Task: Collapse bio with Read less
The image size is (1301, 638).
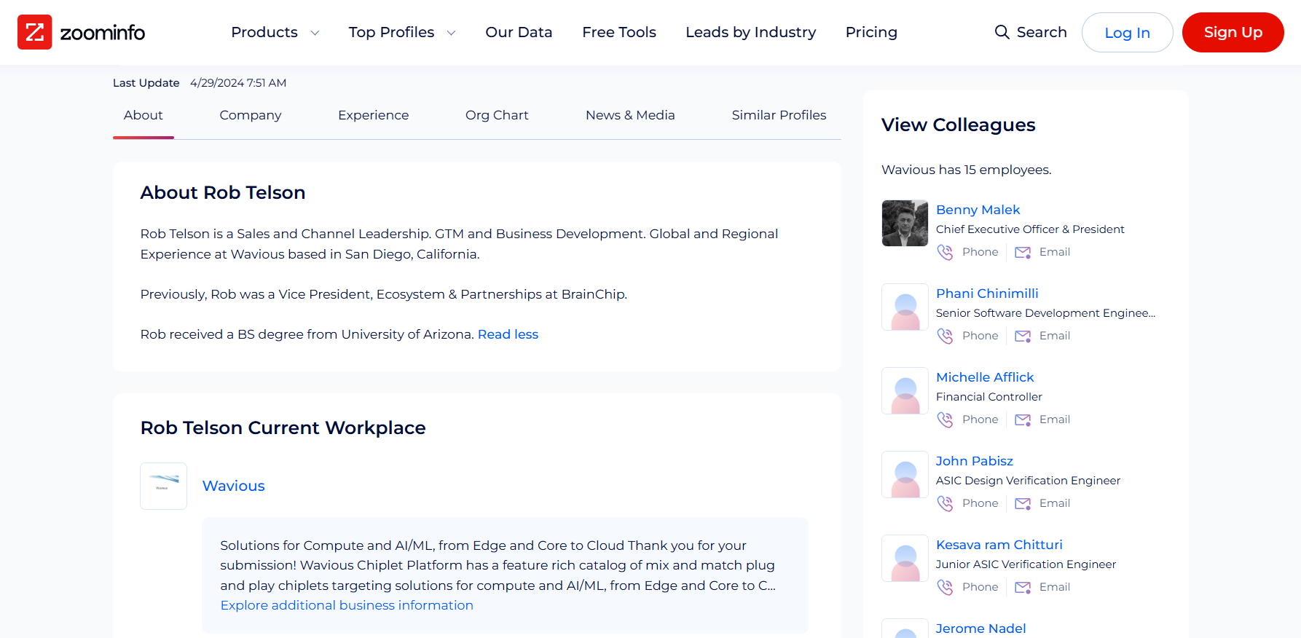Action: pos(508,334)
